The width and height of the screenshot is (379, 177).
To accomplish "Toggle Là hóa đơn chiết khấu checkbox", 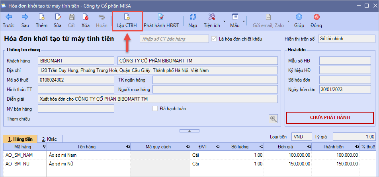I will click(215, 39).
